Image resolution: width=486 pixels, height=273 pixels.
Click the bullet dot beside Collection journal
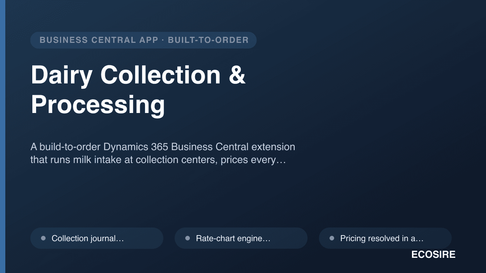point(43,238)
